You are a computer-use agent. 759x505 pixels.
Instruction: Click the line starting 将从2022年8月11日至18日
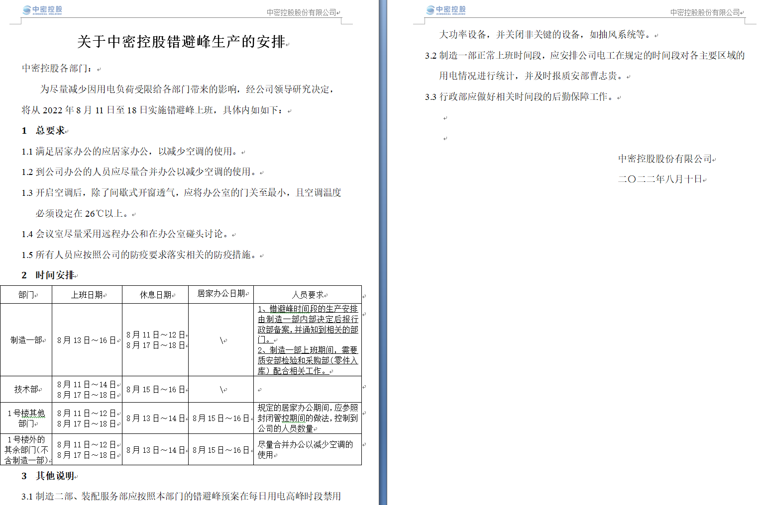154,110
